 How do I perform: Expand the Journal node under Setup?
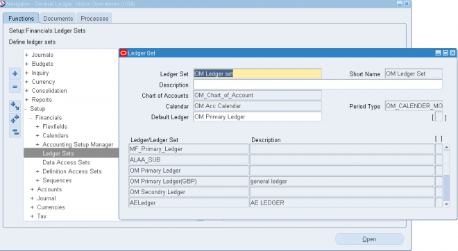pyautogui.click(x=32, y=198)
